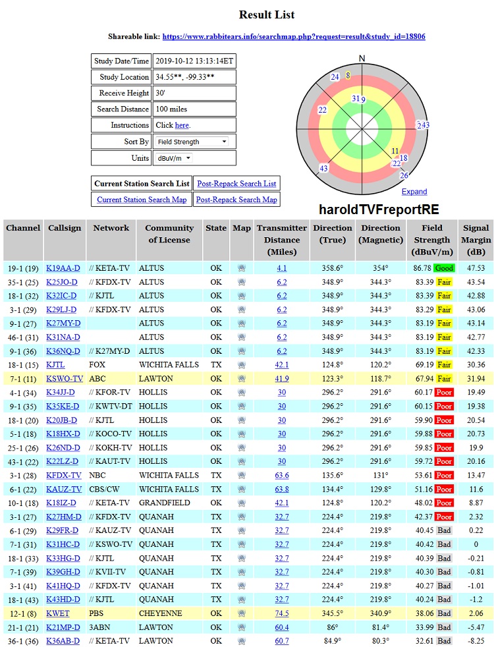Open map icon for KFDX-TV row
Image resolution: width=494 pixels, height=647 pixels.
pos(242,475)
